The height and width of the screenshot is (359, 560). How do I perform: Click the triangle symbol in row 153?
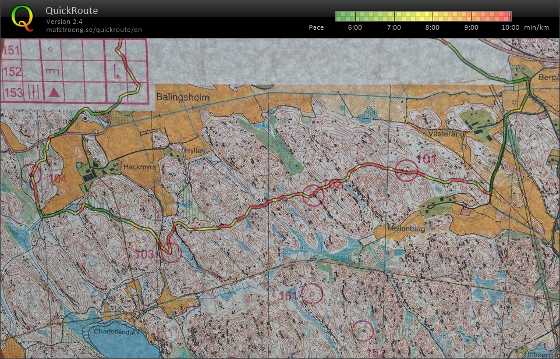(54, 93)
